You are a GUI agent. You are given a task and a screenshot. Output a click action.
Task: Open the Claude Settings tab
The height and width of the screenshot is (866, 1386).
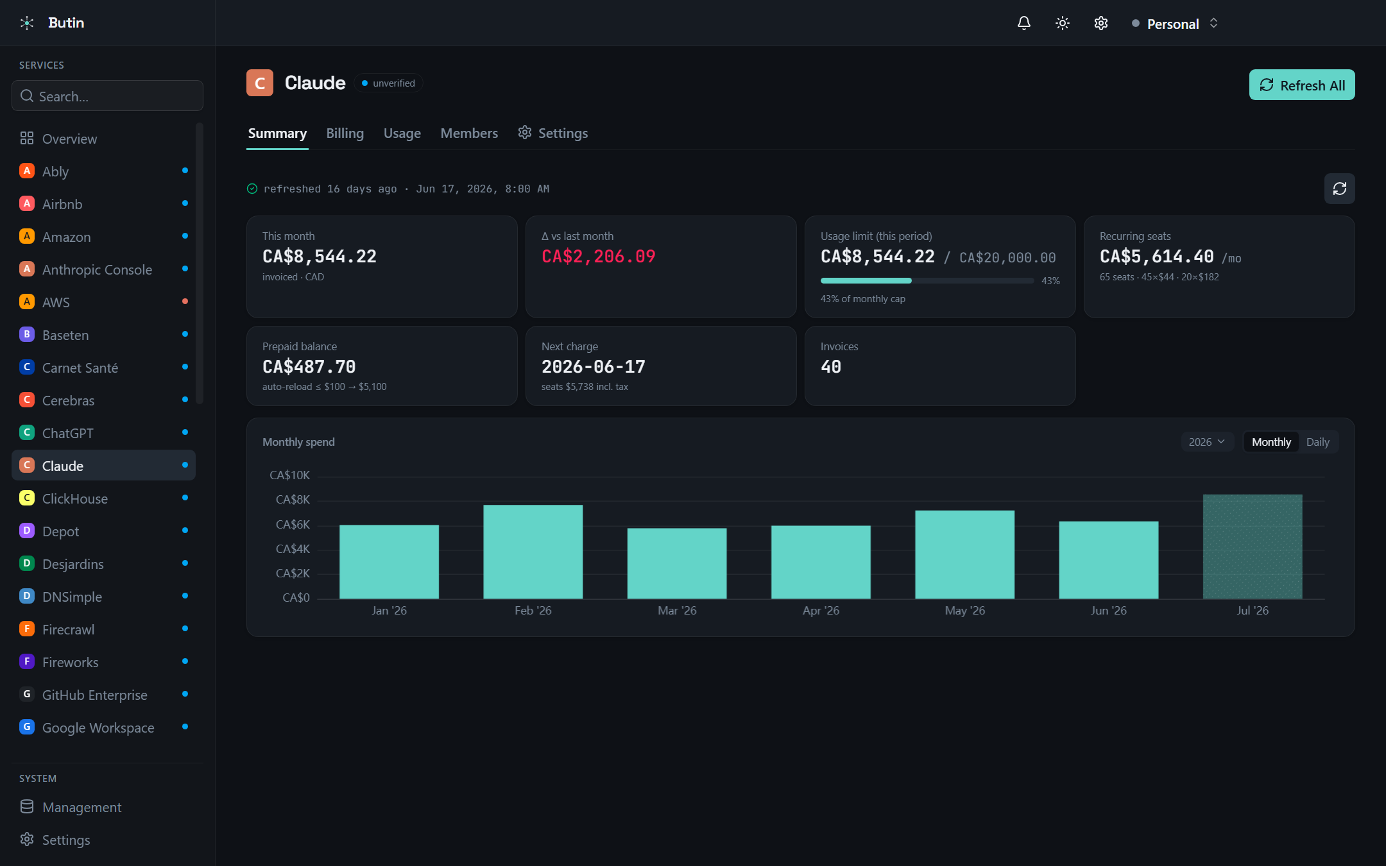pyautogui.click(x=553, y=133)
